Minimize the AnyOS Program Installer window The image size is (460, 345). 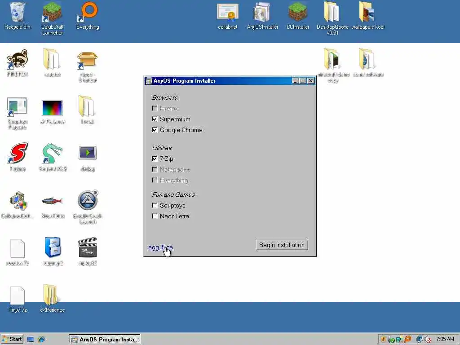point(296,81)
